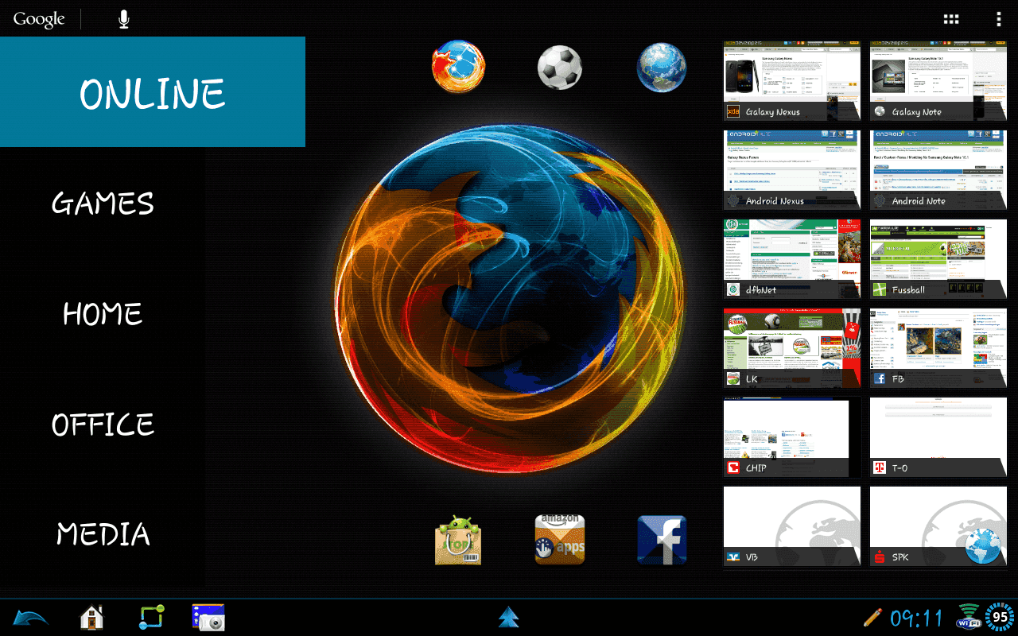Image resolution: width=1018 pixels, height=636 pixels.
Task: Tap the WiFi status icon
Action: pos(968,617)
